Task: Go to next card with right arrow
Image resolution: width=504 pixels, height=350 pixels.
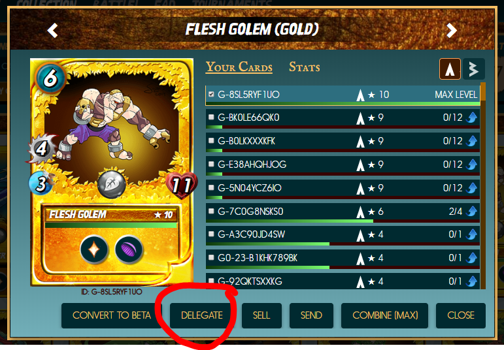Action: 452,31
